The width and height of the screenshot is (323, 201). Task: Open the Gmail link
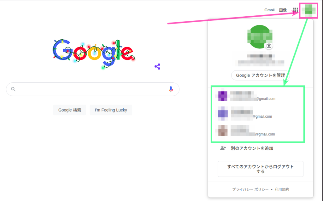269,10
